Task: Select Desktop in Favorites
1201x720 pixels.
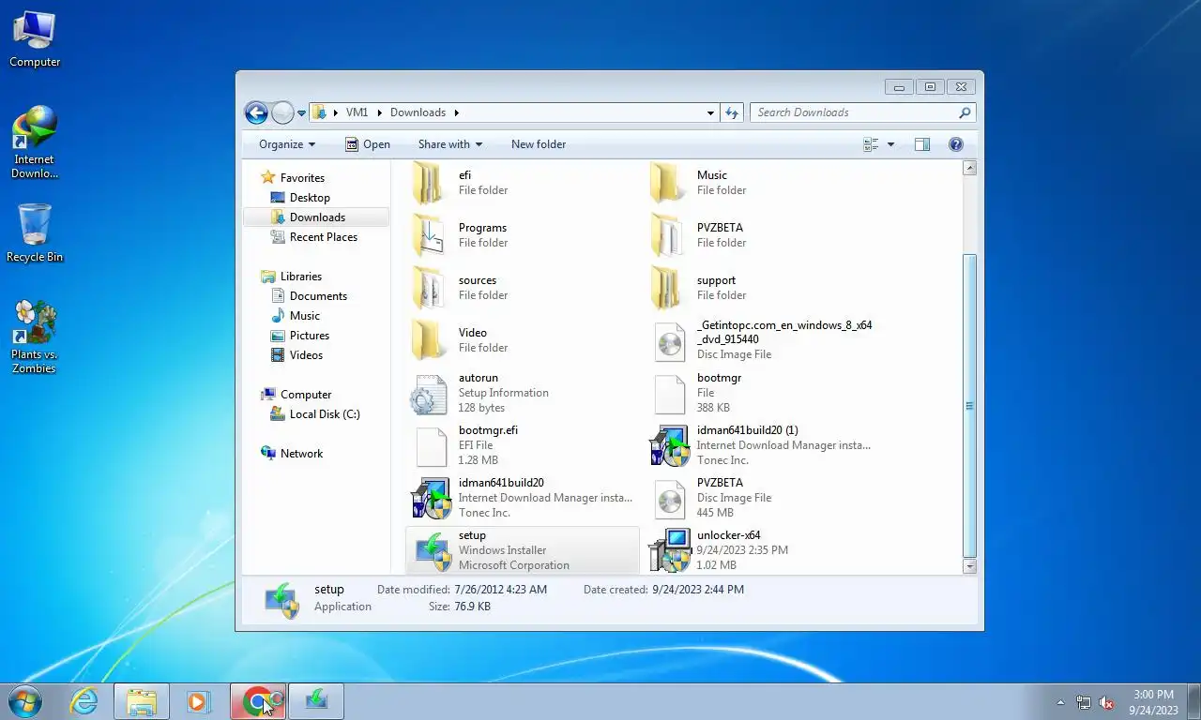Action: [x=310, y=198]
